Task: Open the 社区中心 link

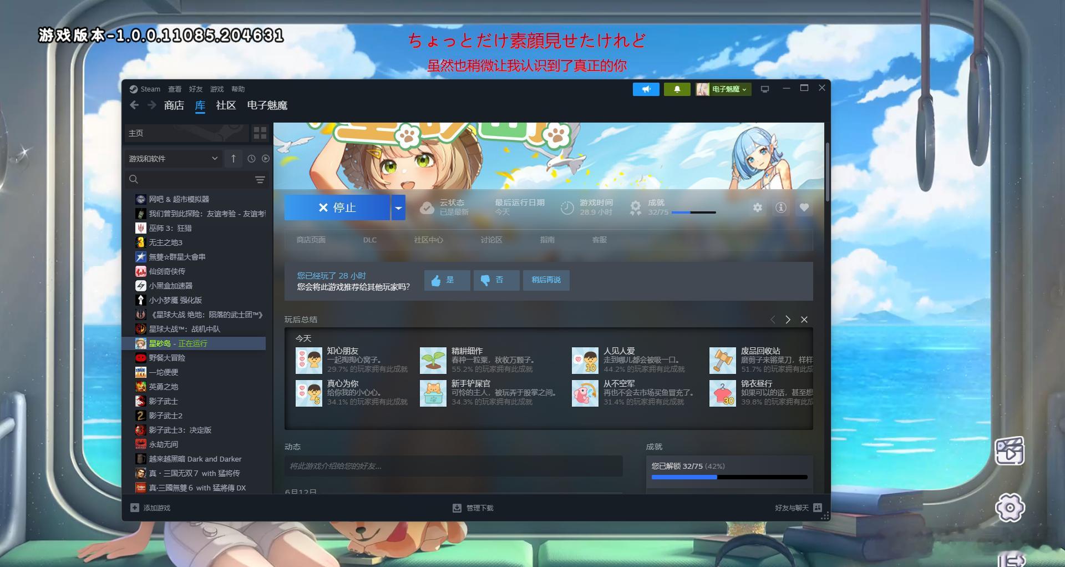Action: coord(429,240)
